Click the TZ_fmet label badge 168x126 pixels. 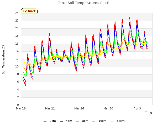pos(29,11)
